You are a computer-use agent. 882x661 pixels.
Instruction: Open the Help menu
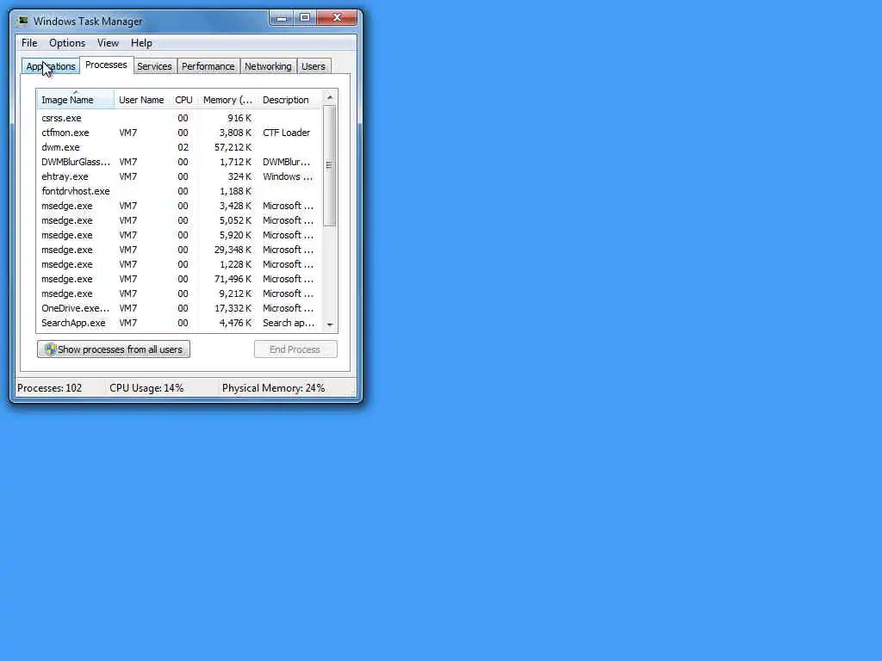(141, 43)
